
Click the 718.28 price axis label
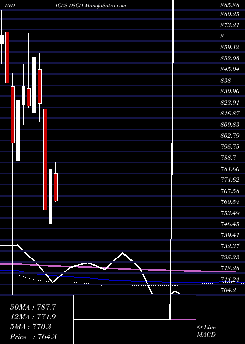229,268
